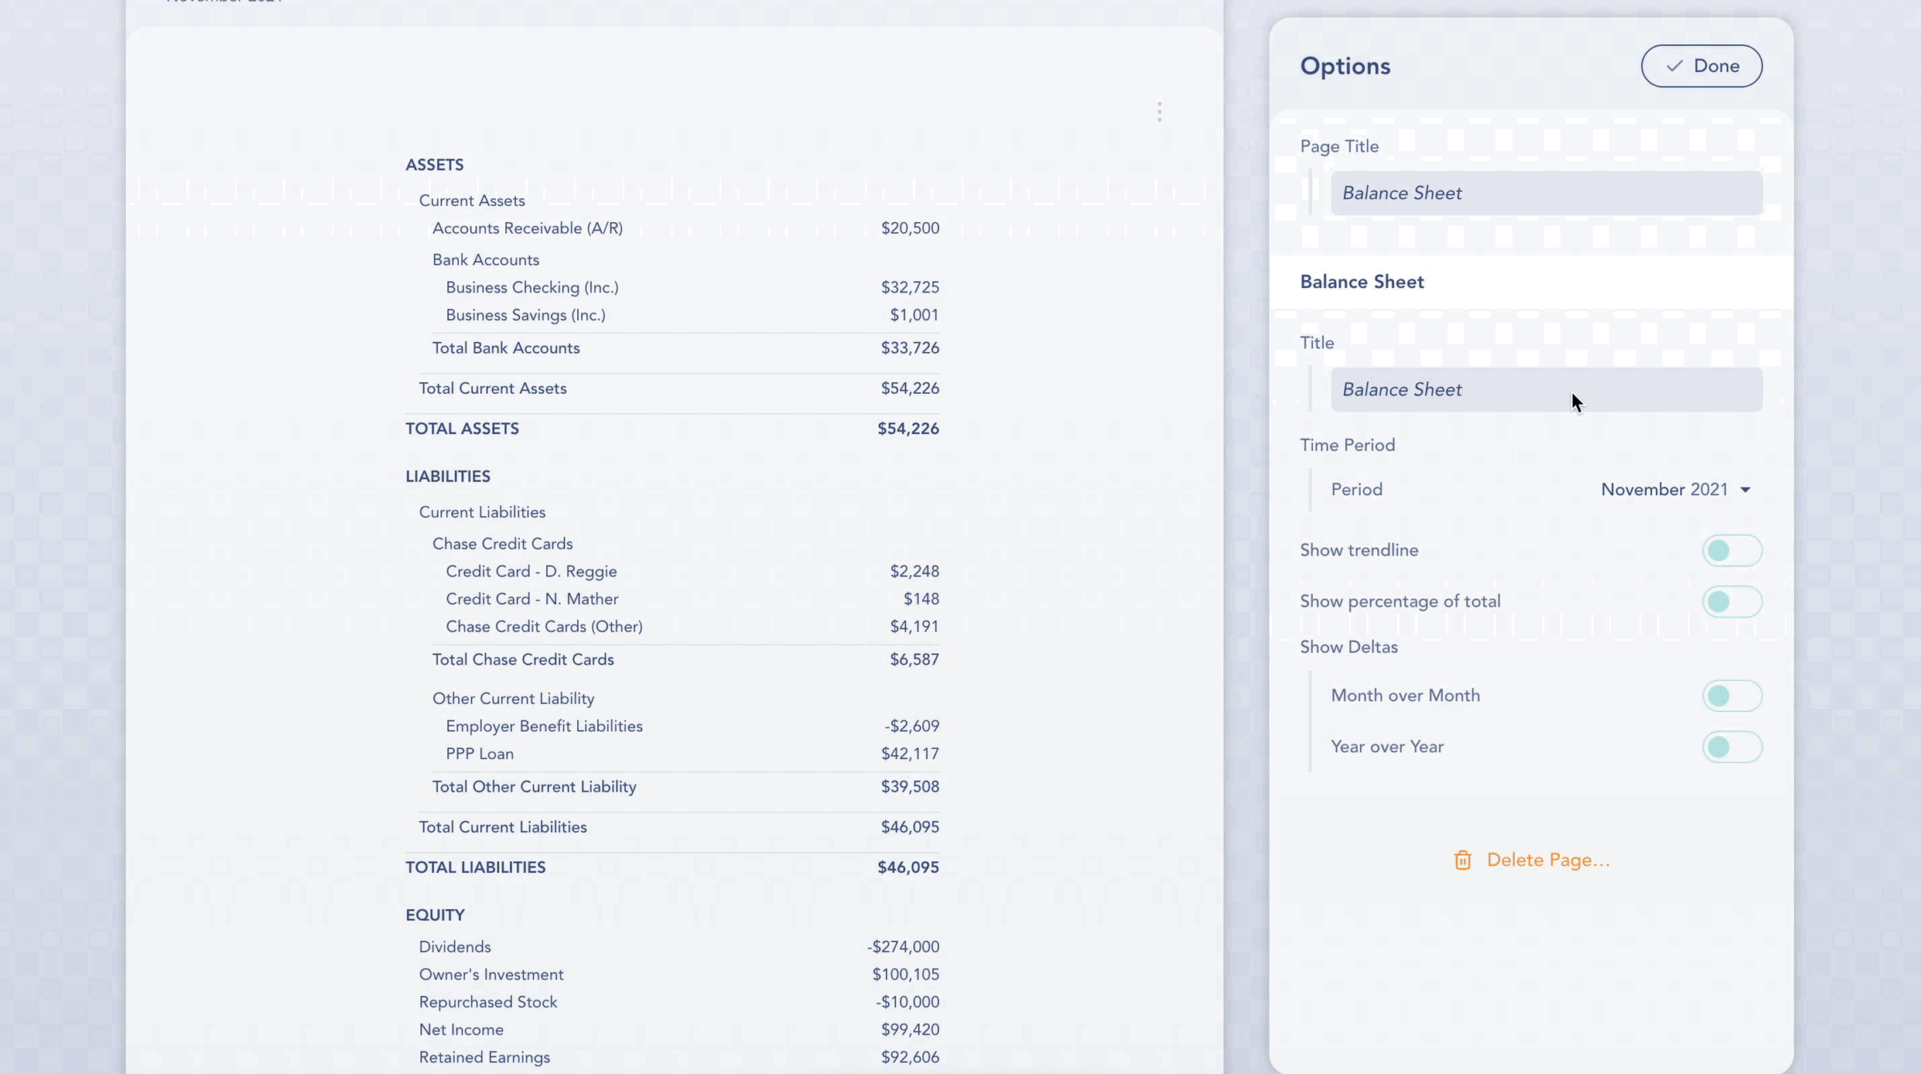Turn off the Year over Year toggle
The height and width of the screenshot is (1074, 1921).
(1731, 746)
